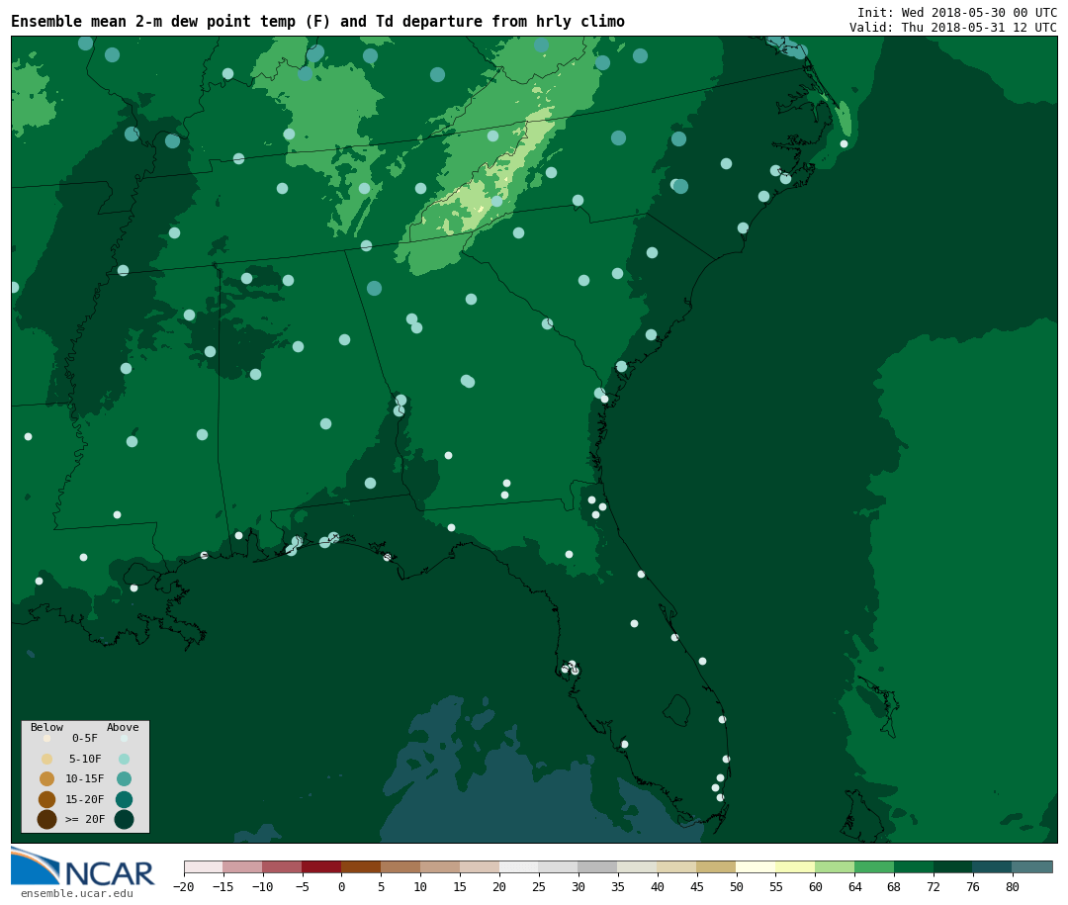
Task: Select the 0 to 5 brown swatch
Action: [361, 866]
